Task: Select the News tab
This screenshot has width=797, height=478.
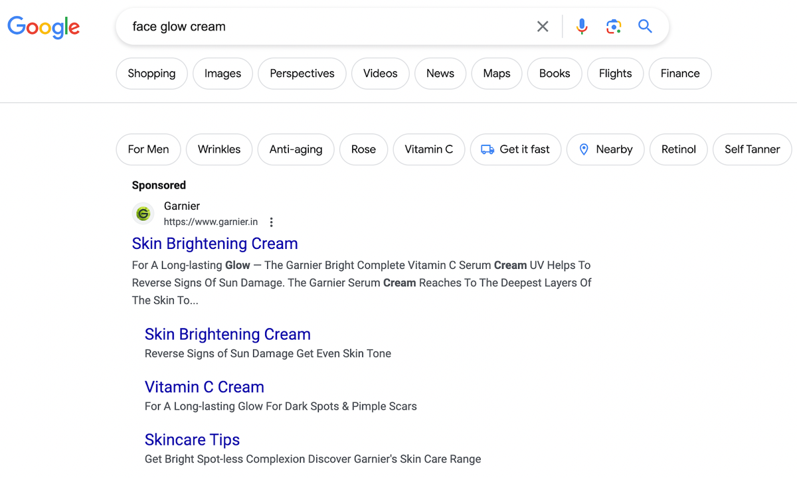Action: point(440,74)
